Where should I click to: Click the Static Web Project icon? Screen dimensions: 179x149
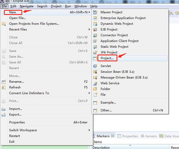tap(95, 47)
